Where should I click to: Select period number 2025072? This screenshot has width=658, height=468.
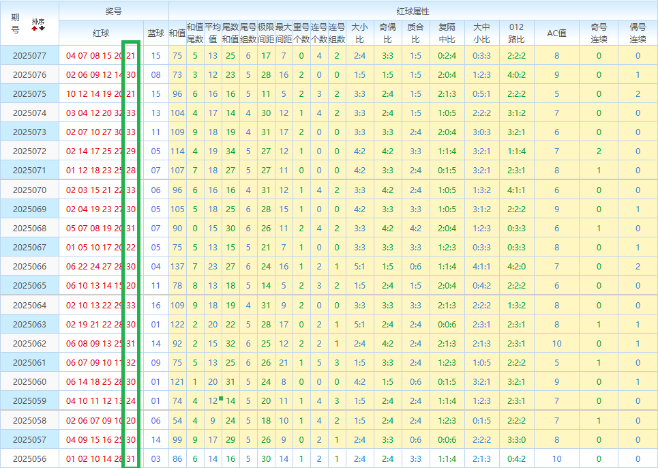tap(29, 151)
